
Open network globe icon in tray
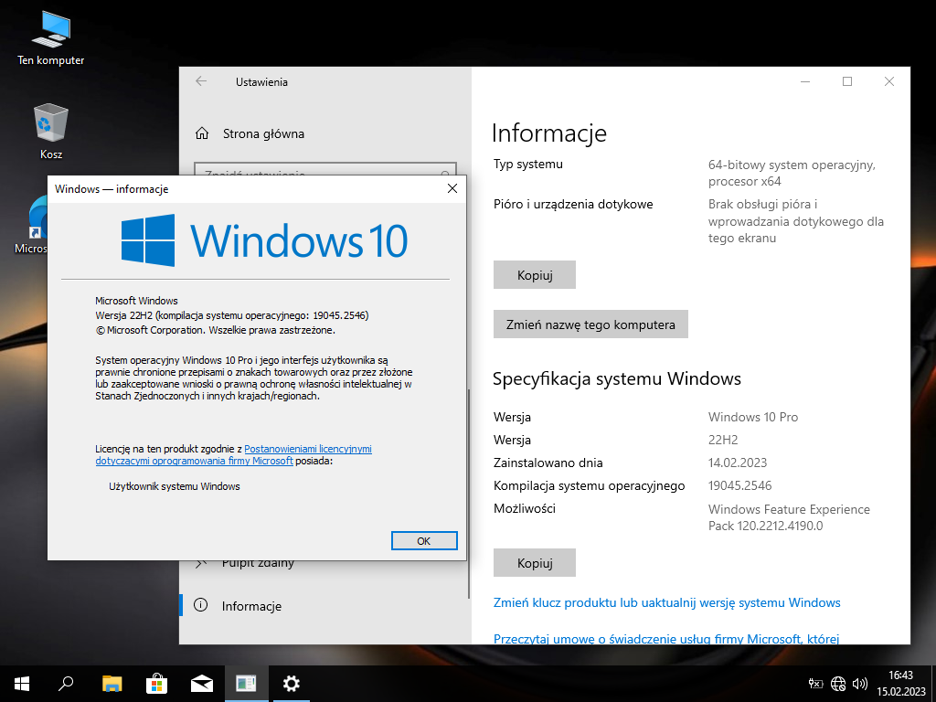(x=838, y=683)
